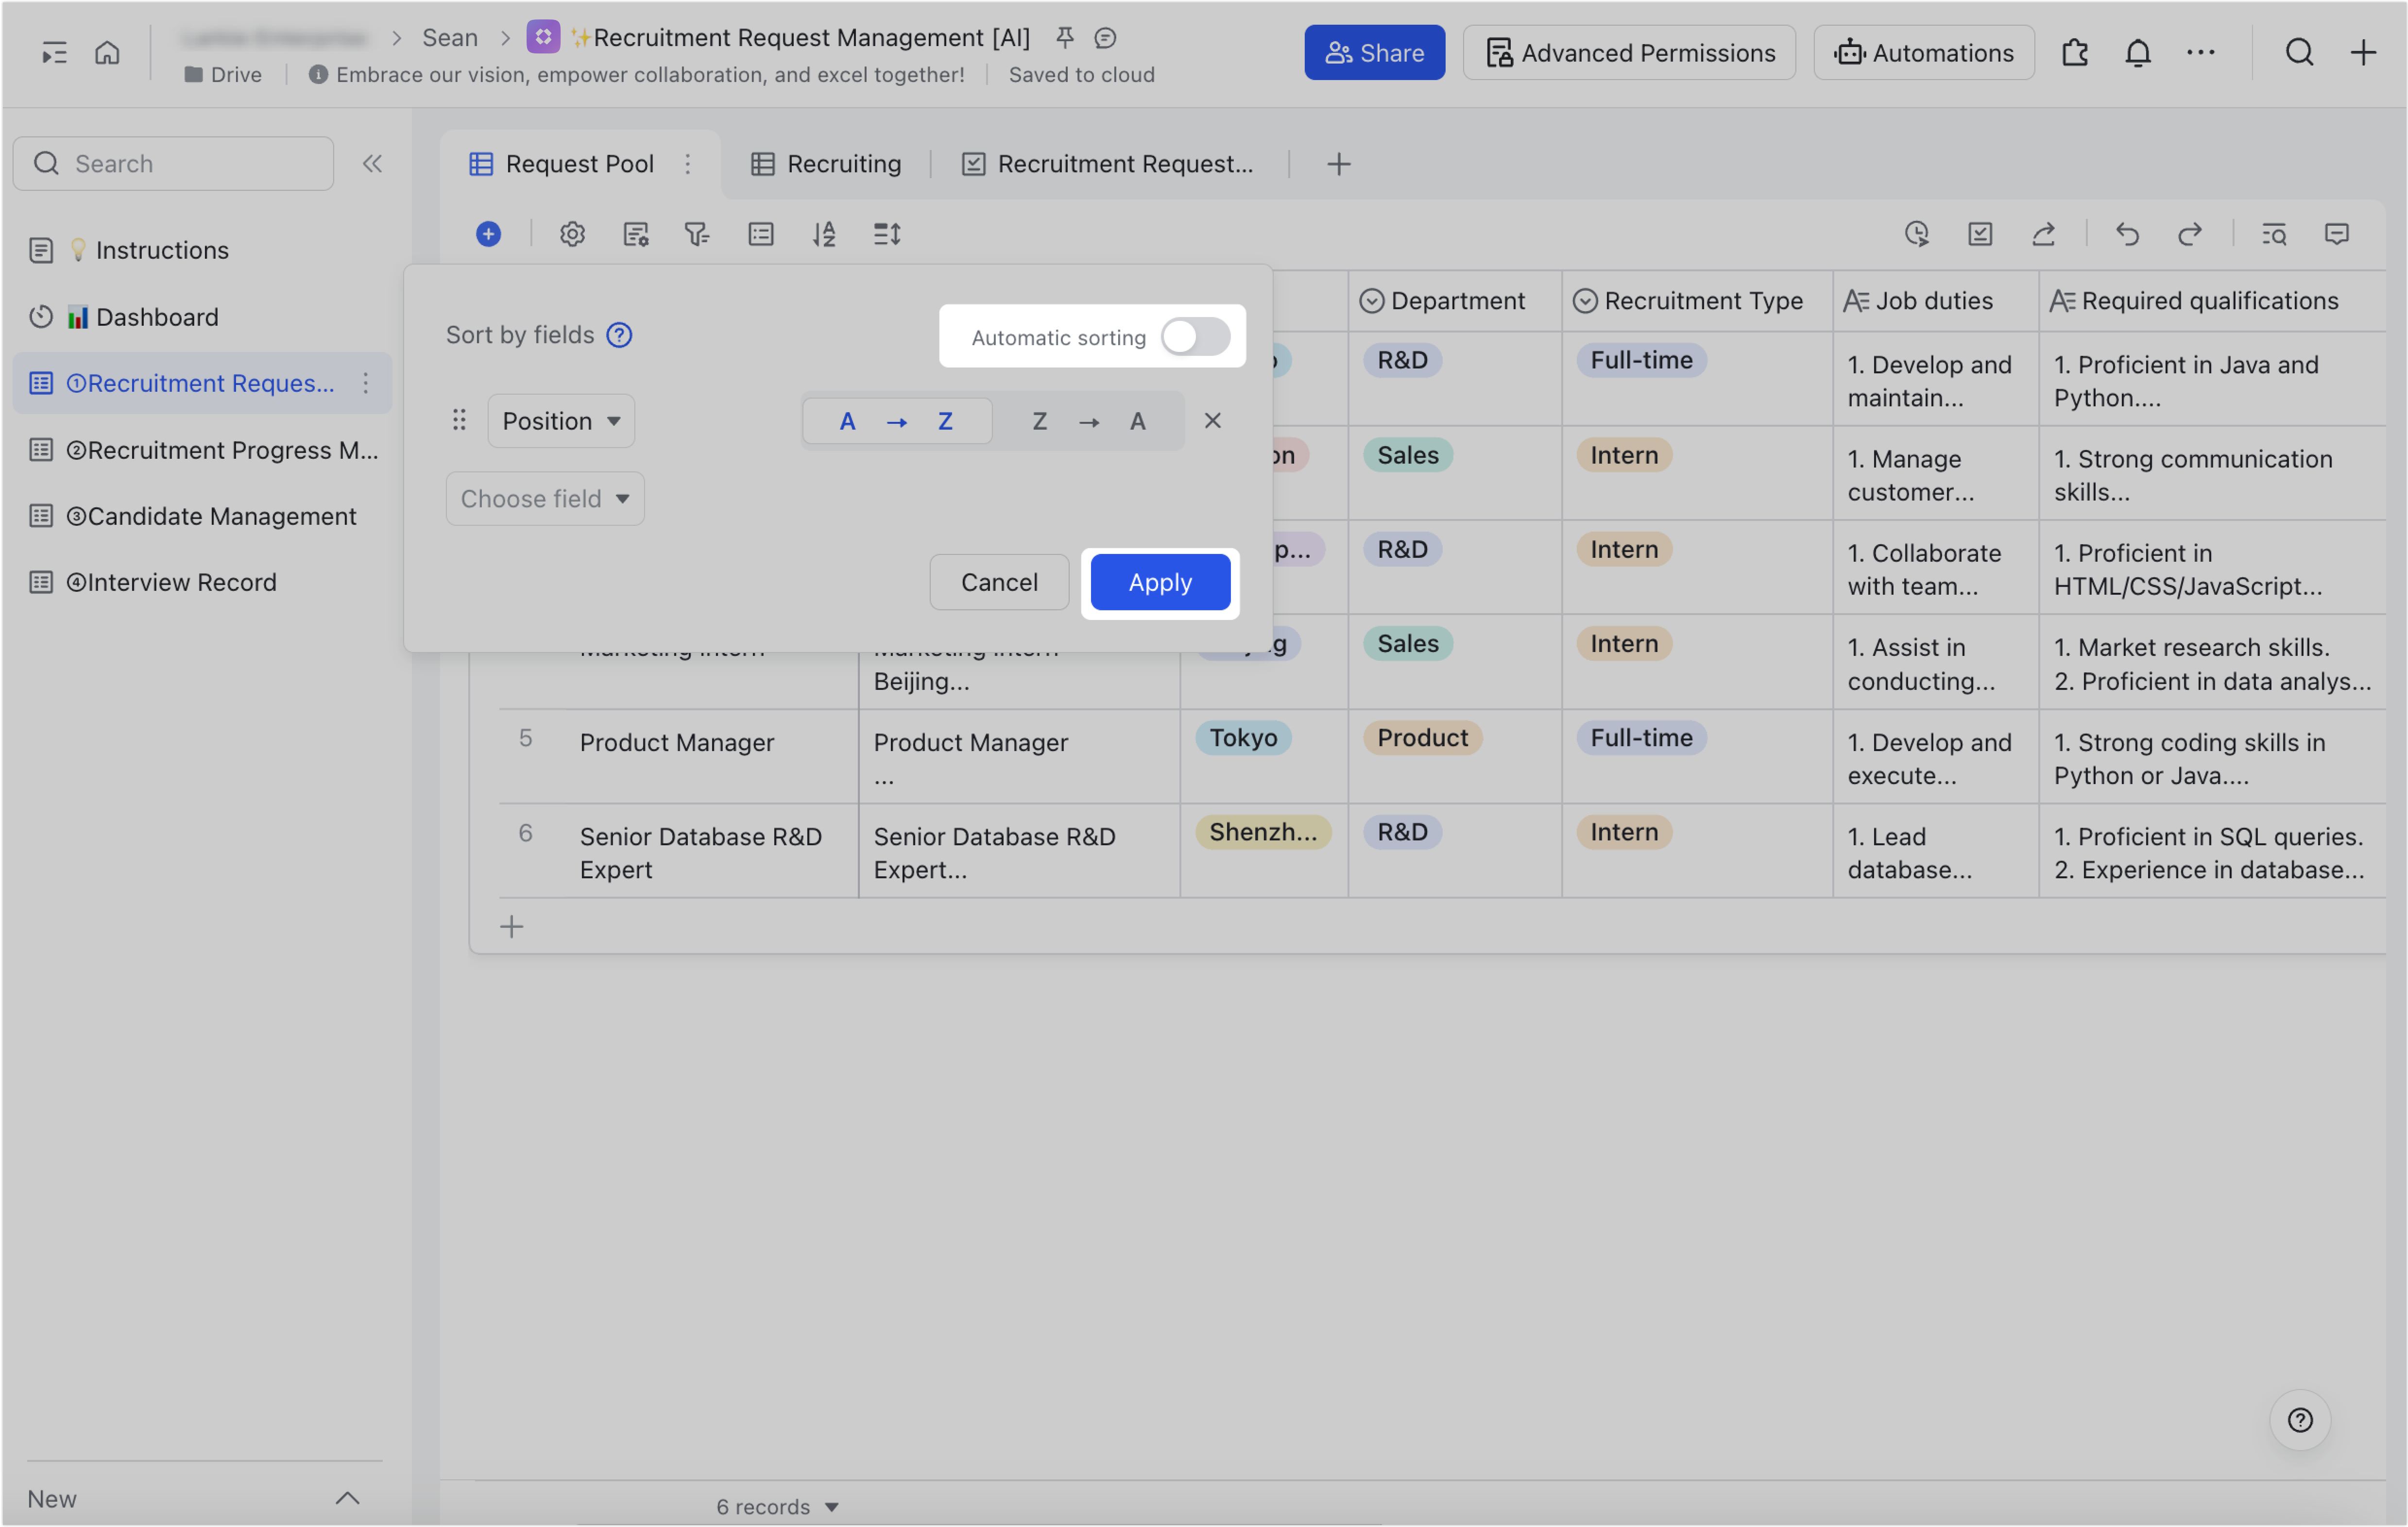This screenshot has height=1527, width=2408.
Task: Expand the 6 records count dropdown
Action: tap(777, 1506)
